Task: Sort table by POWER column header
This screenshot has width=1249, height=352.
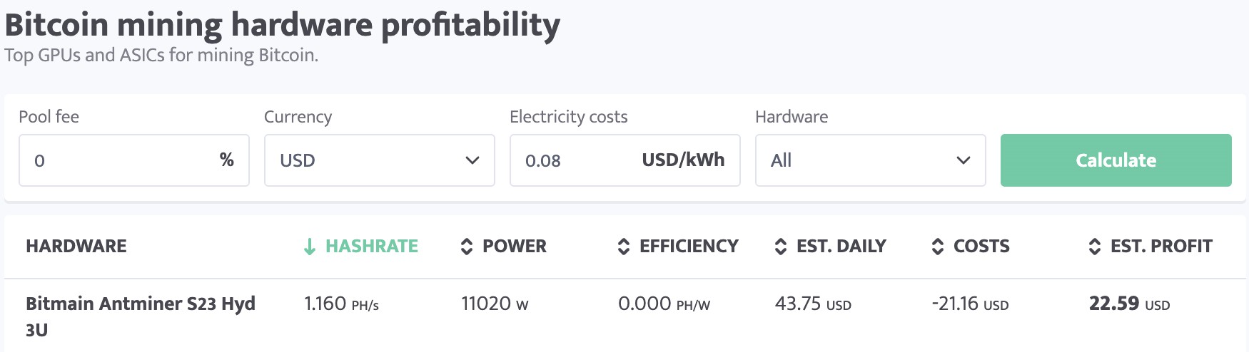Action: [x=514, y=247]
